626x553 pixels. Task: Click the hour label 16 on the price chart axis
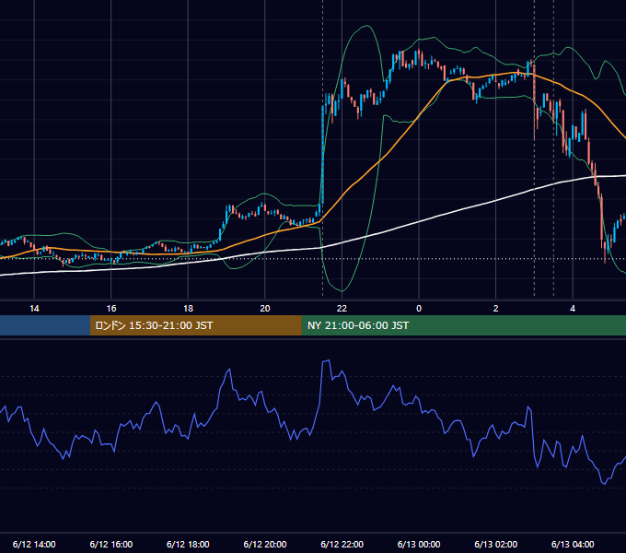coord(111,309)
